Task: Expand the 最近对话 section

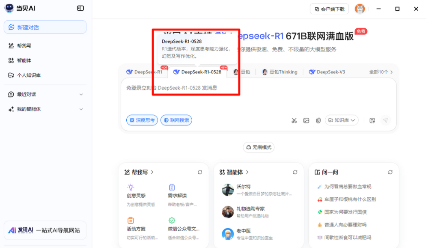Action: (45, 94)
